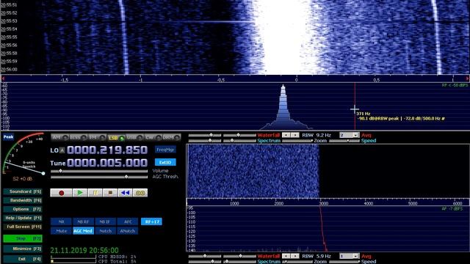The height and width of the screenshot is (264, 470).
Task: Select ECSS demodulation mode
Action: point(79,137)
